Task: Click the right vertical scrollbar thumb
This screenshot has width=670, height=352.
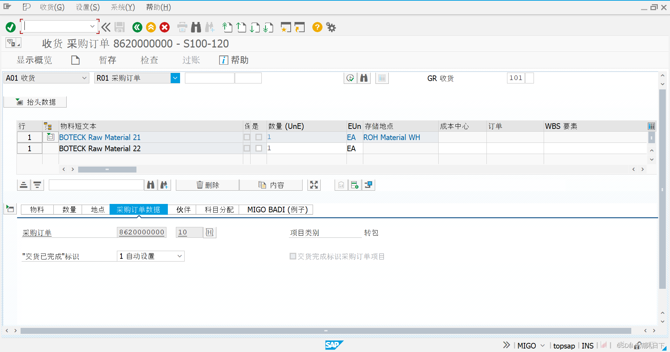Action: (x=662, y=189)
